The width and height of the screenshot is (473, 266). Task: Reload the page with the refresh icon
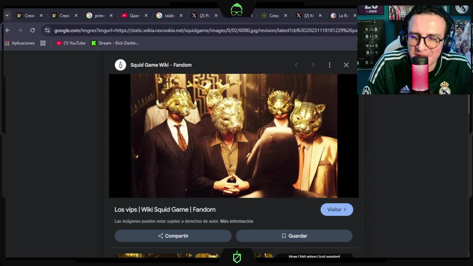32,30
